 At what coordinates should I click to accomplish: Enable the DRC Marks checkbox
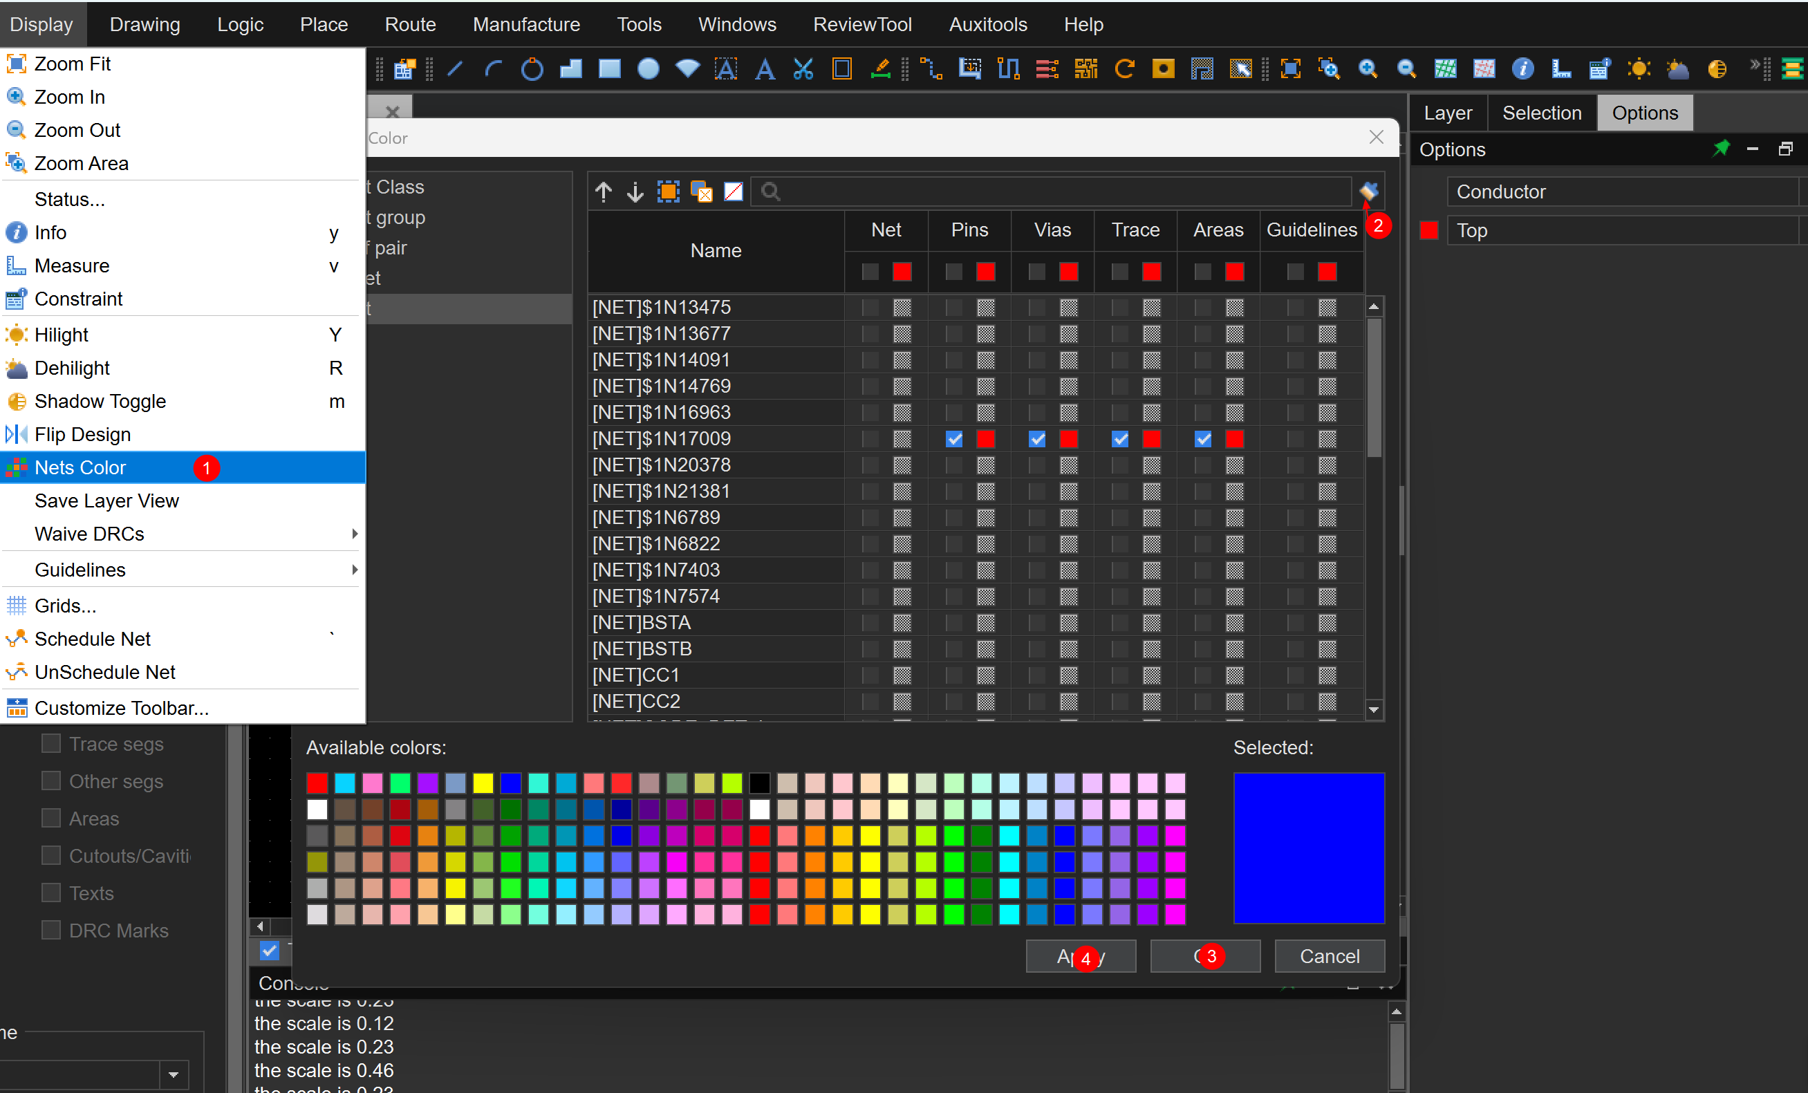51,930
